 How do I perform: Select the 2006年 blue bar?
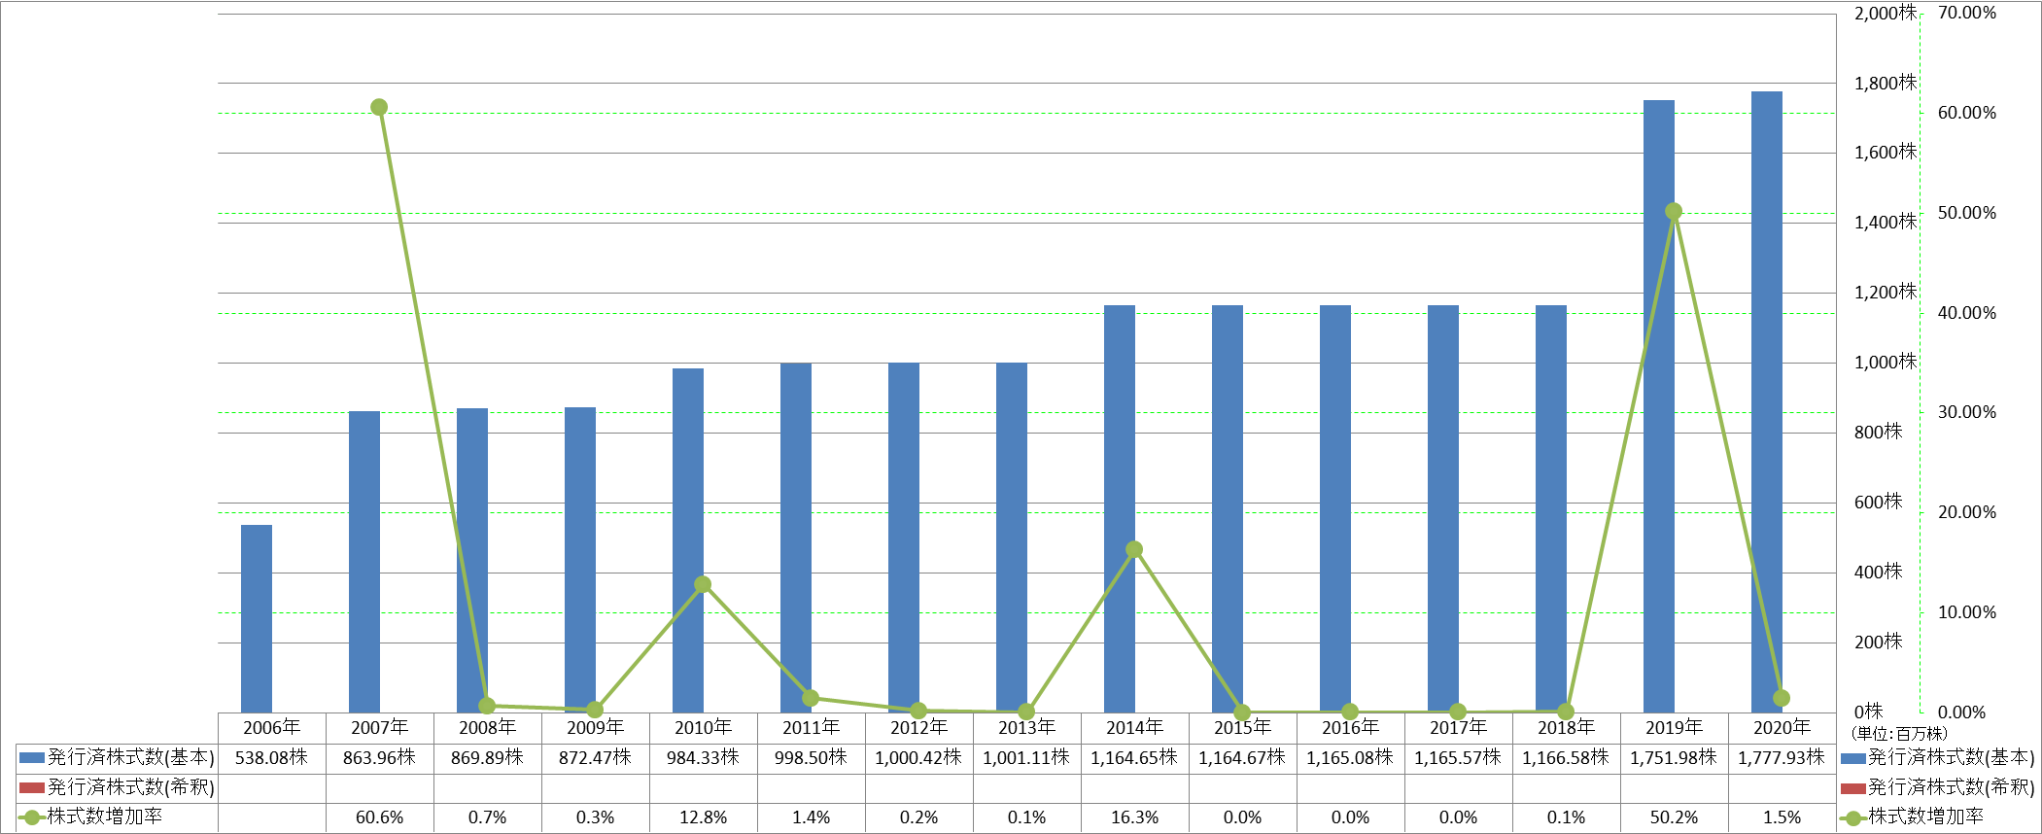pyautogui.click(x=257, y=619)
